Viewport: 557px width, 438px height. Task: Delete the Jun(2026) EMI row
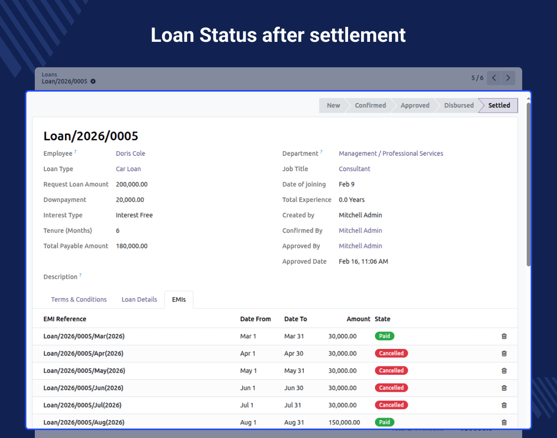[504, 388]
